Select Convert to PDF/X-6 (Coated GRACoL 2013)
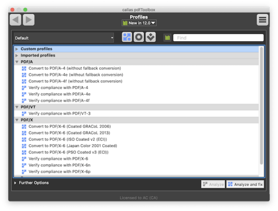Image resolution: width=278 pixels, height=211 pixels. (x=69, y=133)
